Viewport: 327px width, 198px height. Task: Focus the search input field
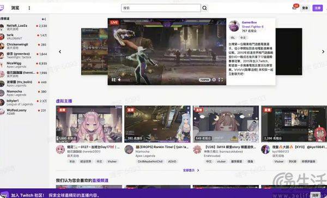tap(161, 8)
